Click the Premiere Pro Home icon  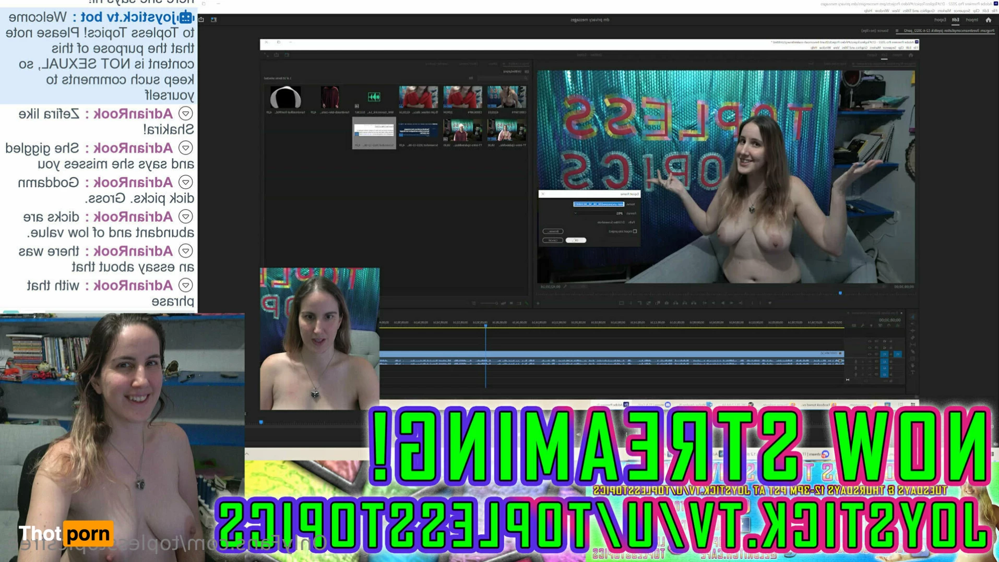coord(988,20)
